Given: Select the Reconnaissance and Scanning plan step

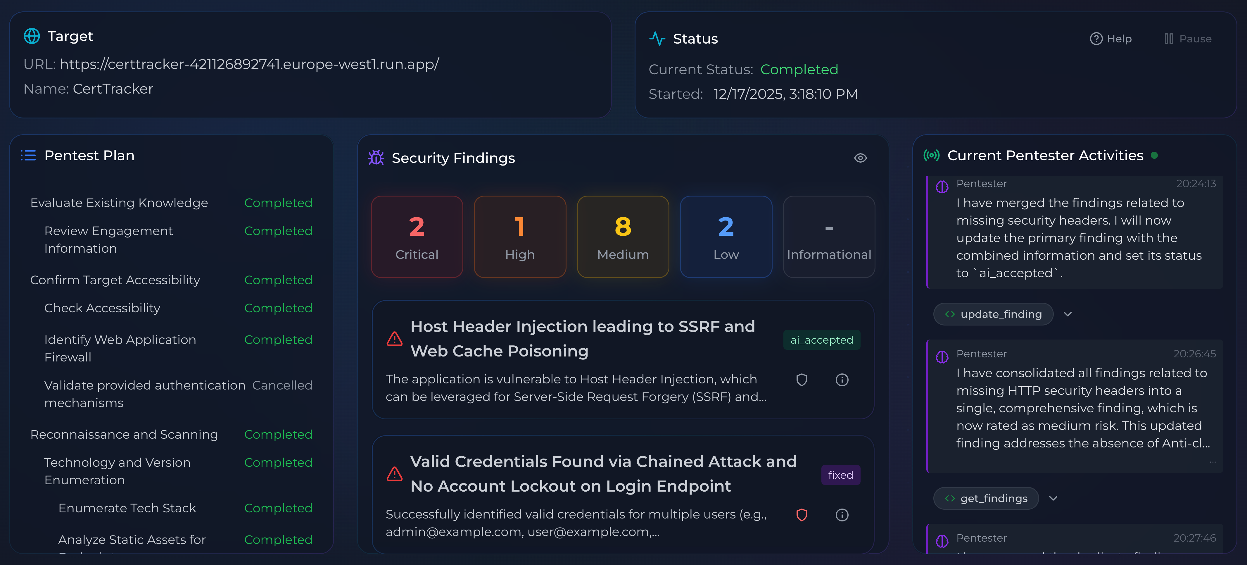Looking at the screenshot, I should [x=124, y=435].
